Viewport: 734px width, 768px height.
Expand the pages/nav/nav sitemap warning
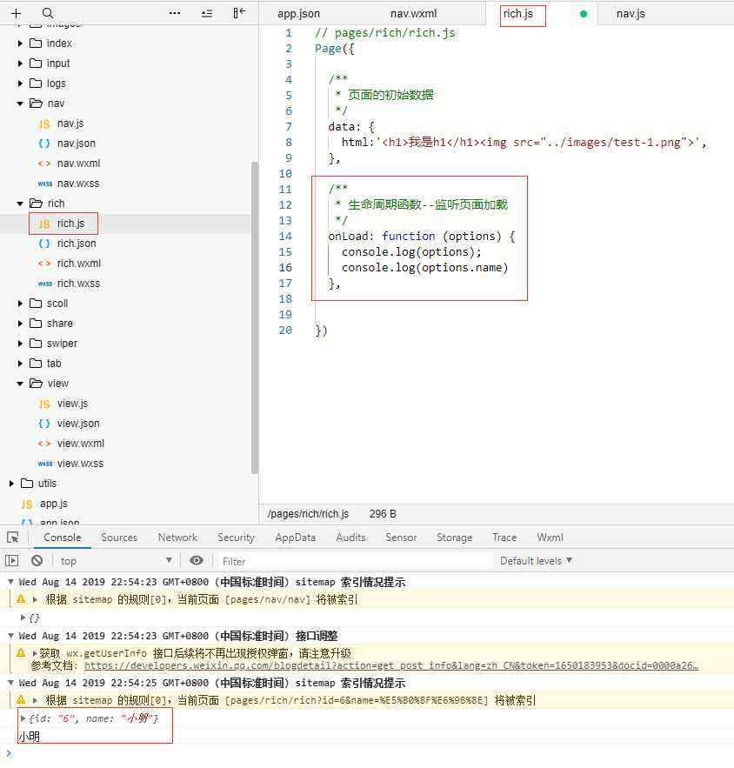[35, 599]
